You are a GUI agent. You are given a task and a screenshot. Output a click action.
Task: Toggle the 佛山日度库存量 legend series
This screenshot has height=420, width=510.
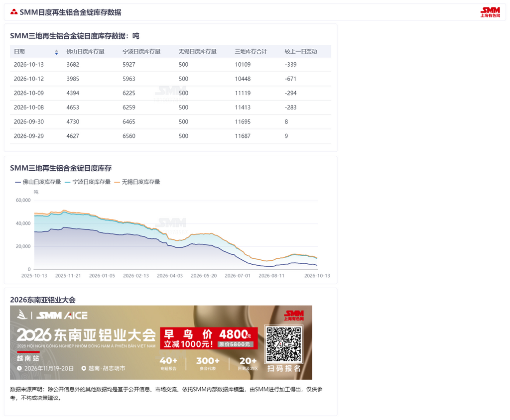point(38,182)
